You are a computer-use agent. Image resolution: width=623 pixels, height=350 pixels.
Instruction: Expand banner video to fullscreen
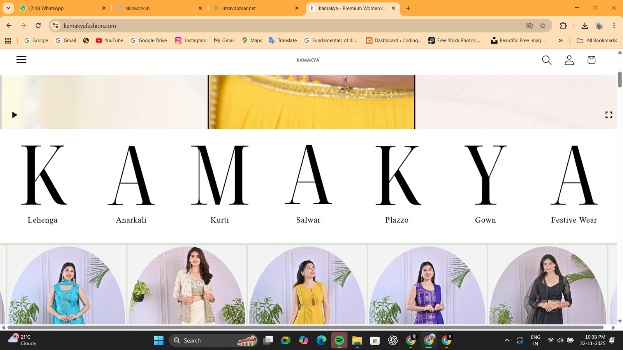click(609, 115)
